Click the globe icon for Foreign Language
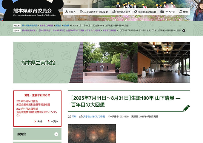The width and height of the screenshot is (203, 143). (x=136, y=12)
